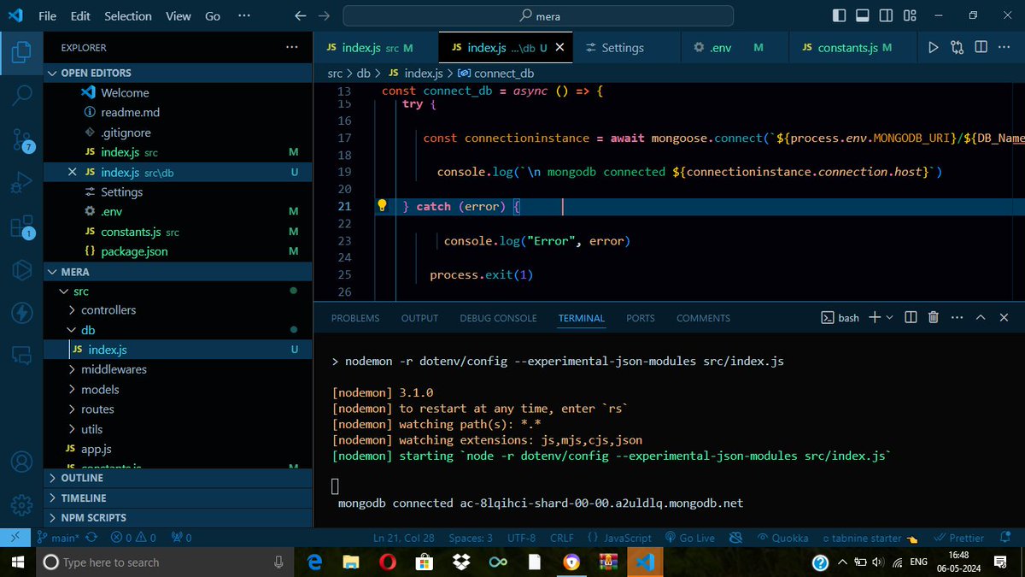
Task: Open Opera browser from taskbar
Action: coord(386,562)
